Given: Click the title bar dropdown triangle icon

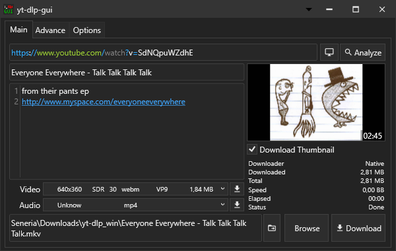Looking at the screenshot, I should (309, 10).
